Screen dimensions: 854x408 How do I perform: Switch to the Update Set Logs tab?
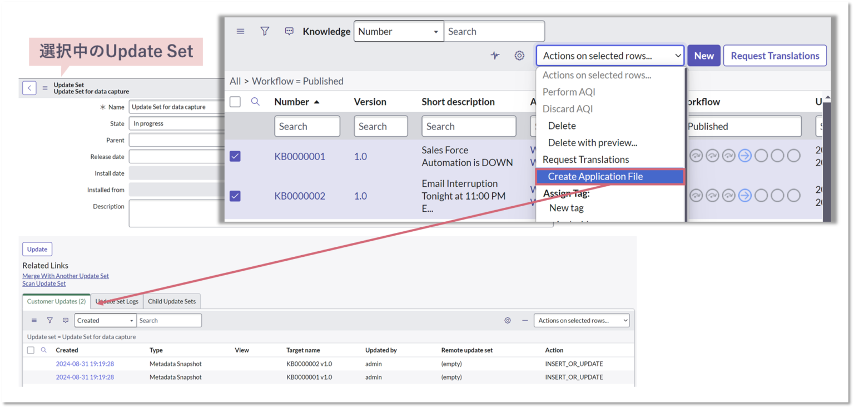117,301
